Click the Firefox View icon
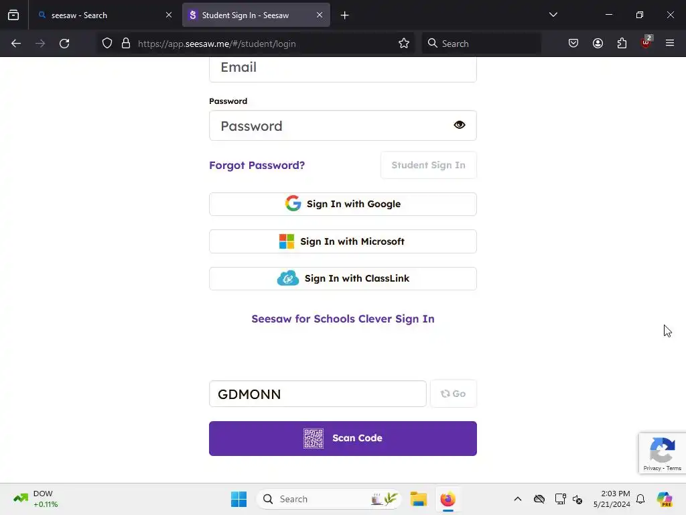 (13, 15)
